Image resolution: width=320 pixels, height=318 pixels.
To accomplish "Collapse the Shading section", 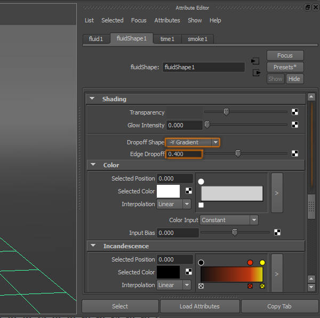I will pyautogui.click(x=92, y=99).
